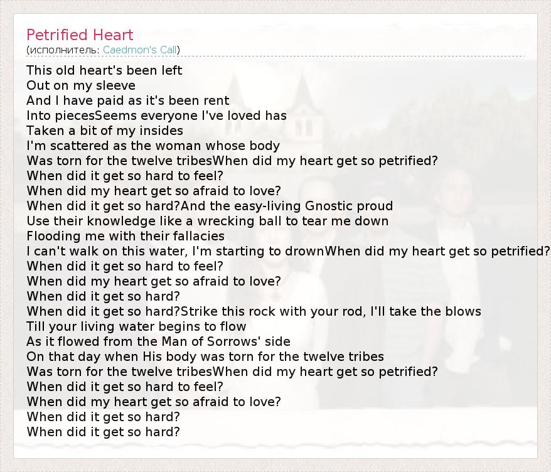Click 'I'm scattered as the woman whose body'
Screen dimensions: 551x472
[x=153, y=146]
